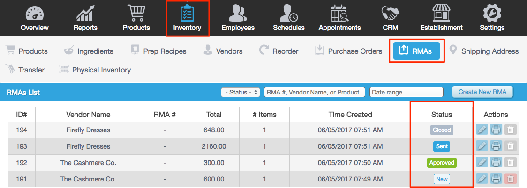Edit RMA 194 with pencil icon

[x=482, y=130]
